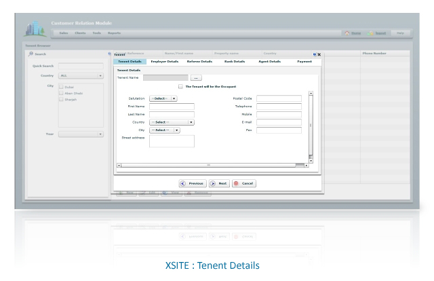Click the logout lock icon
434x281 pixels.
tap(370, 33)
